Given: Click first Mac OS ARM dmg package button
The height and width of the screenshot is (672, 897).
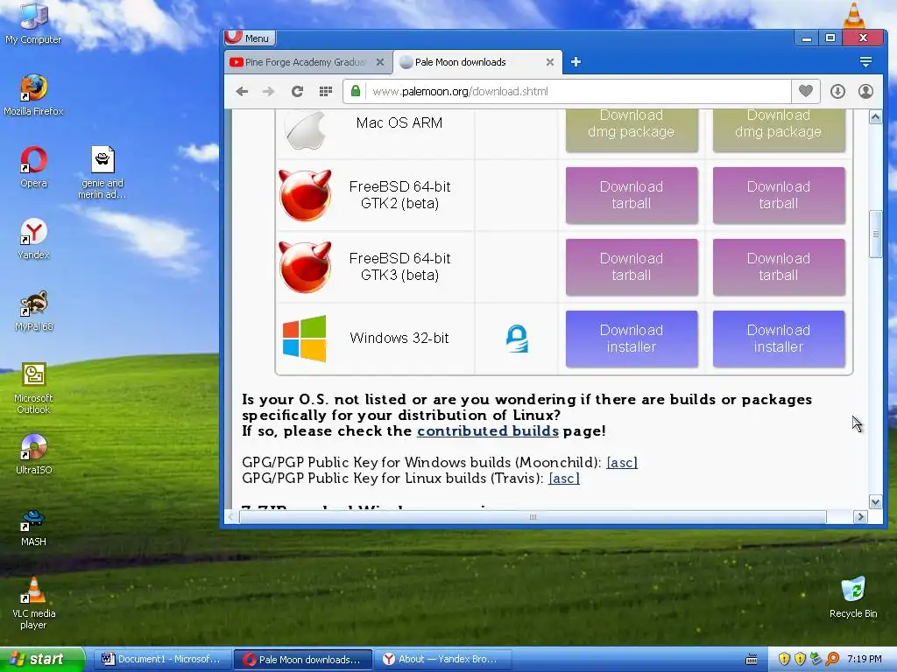Looking at the screenshot, I should click(632, 130).
